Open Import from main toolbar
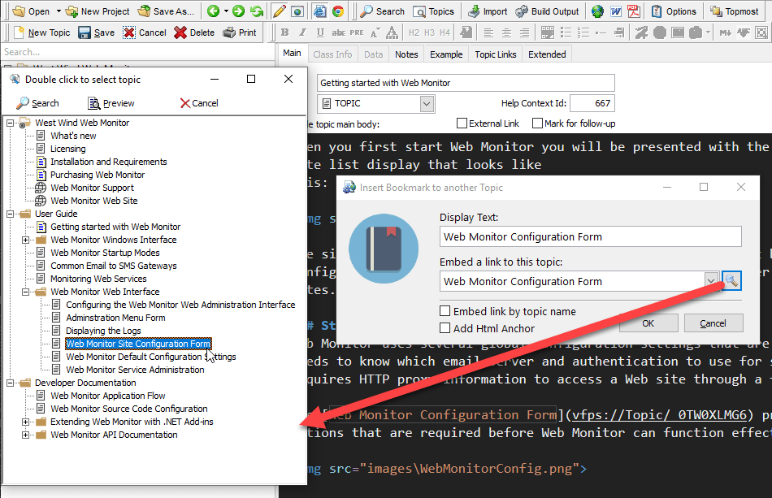 point(488,11)
